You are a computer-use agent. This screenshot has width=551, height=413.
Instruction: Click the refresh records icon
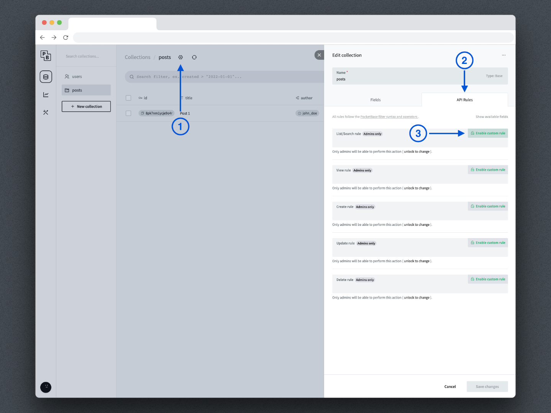click(x=194, y=57)
